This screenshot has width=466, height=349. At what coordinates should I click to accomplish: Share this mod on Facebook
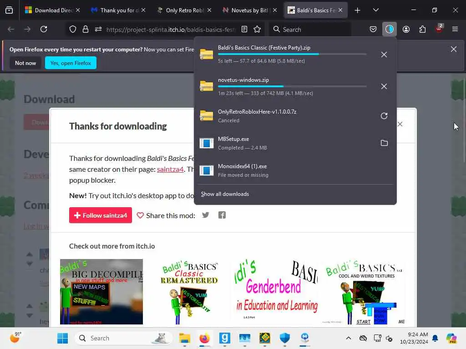point(222,215)
